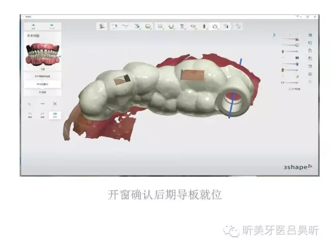This screenshot has height=247, width=330.
Task: Click the implant step icon in toolbar
Action: pos(204,26)
